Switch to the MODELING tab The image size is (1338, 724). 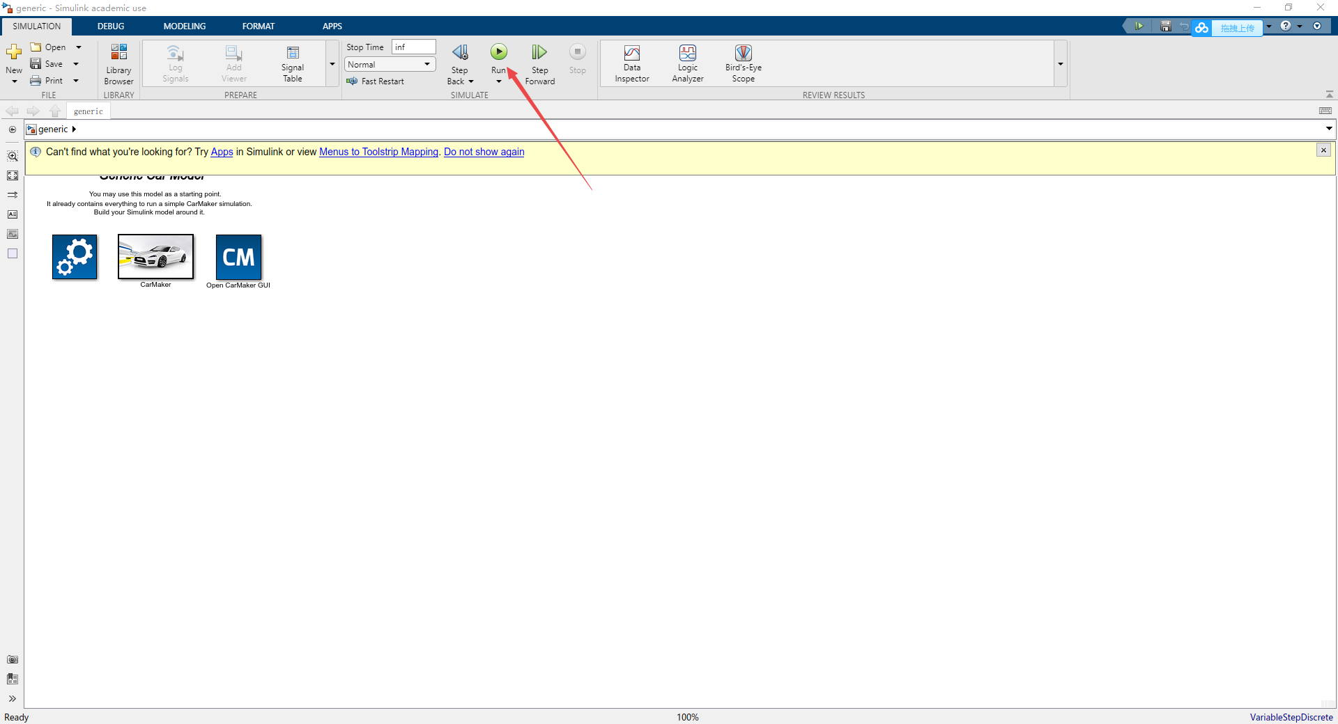click(184, 26)
